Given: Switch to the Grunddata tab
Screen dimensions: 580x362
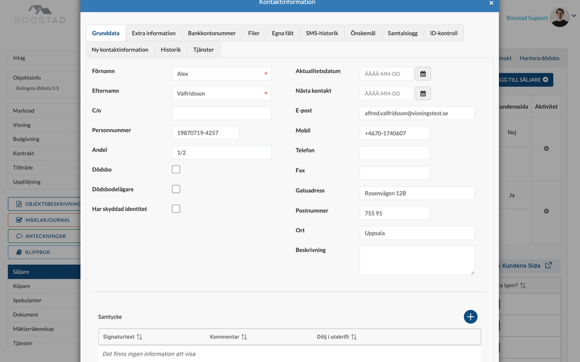Looking at the screenshot, I should [106, 33].
